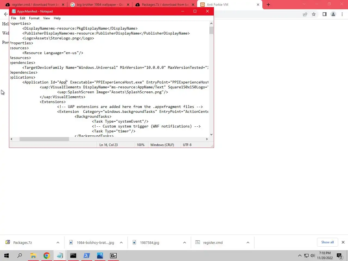Image resolution: width=348 pixels, height=261 pixels.
Task: Click the uap:SplashScreen line
Action: 113,92
